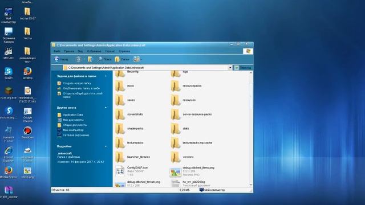Open the Сервис menu
Image resolution: width=365 pixels, height=205 pixels.
pyautogui.click(x=109, y=51)
